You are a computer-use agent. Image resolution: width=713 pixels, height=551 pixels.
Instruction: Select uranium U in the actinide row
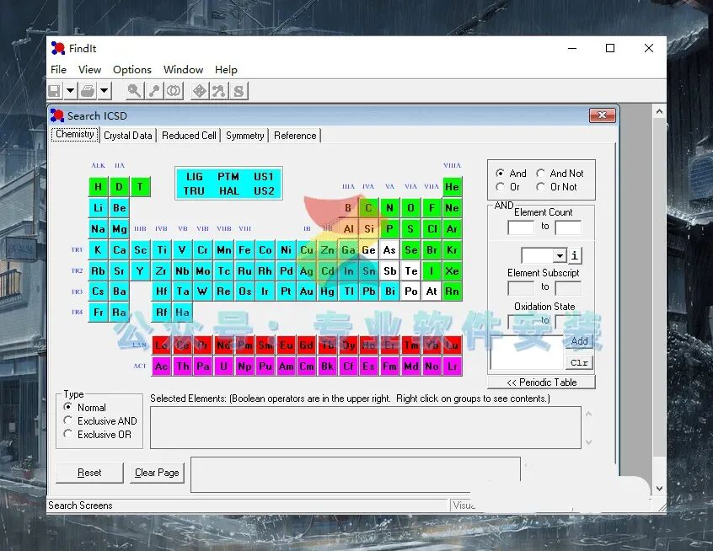223,366
